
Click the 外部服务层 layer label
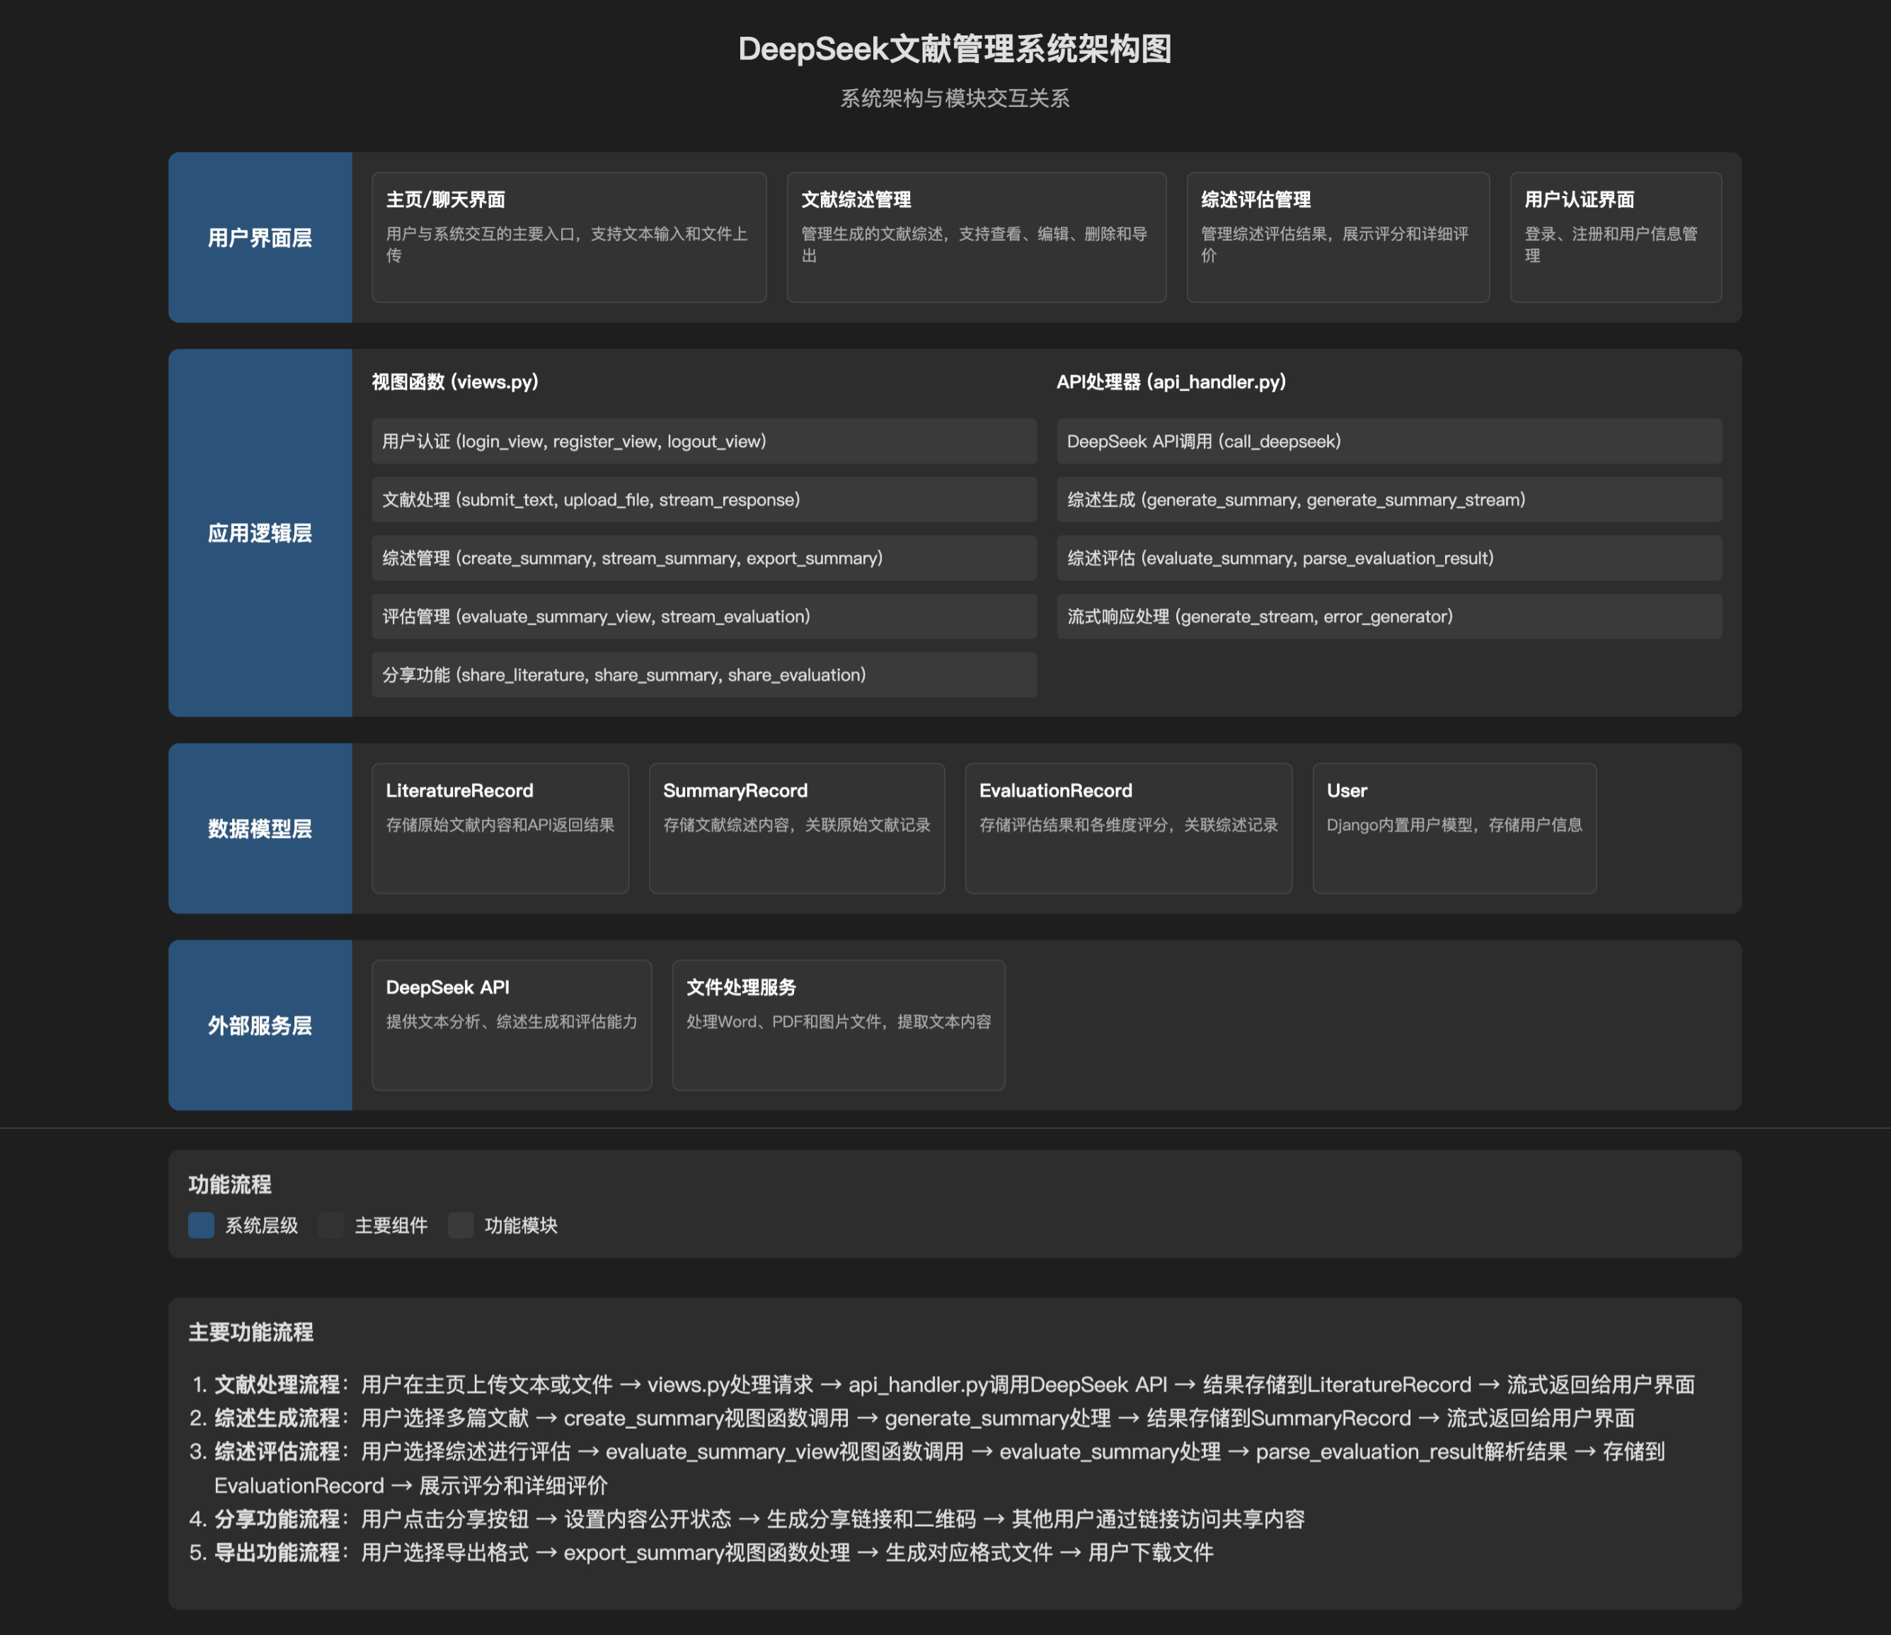pos(260,1025)
